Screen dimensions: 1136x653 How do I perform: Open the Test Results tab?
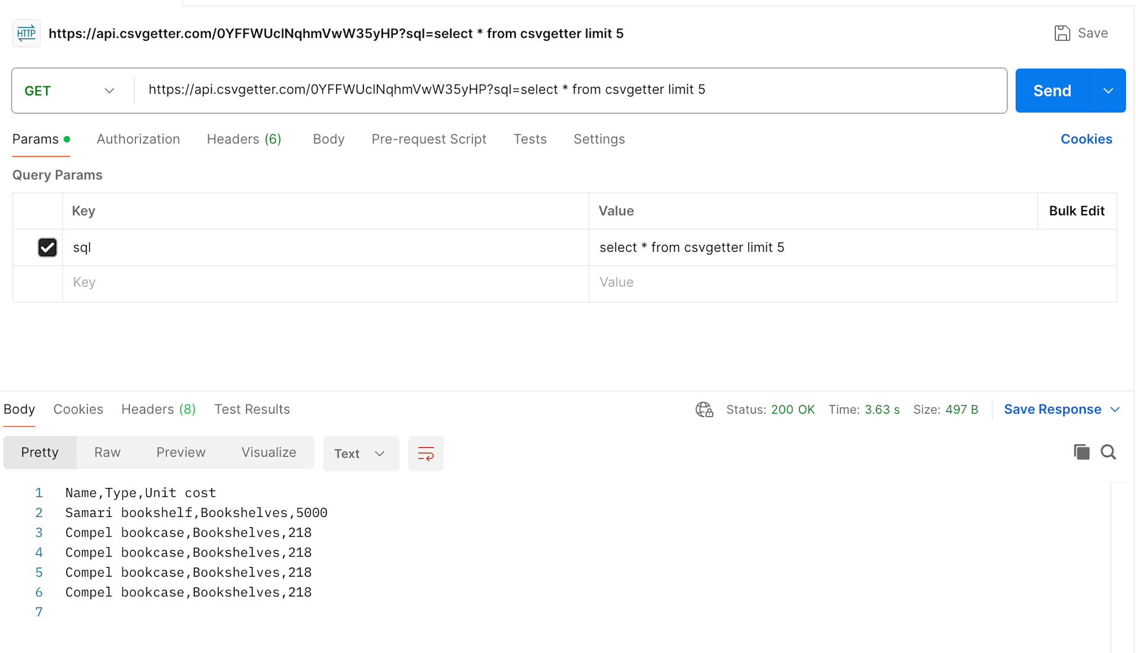(252, 409)
